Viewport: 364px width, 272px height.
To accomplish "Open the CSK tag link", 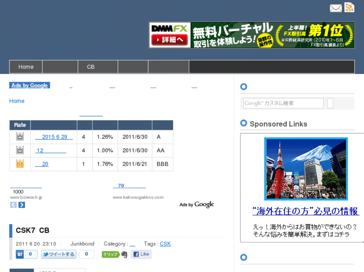I will 165,244.
